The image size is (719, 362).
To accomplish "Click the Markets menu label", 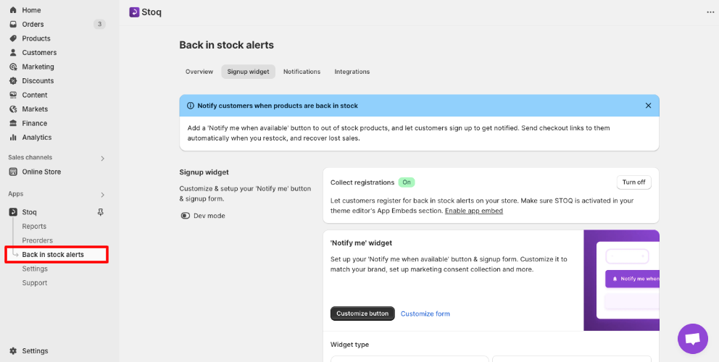I will pyautogui.click(x=35, y=109).
